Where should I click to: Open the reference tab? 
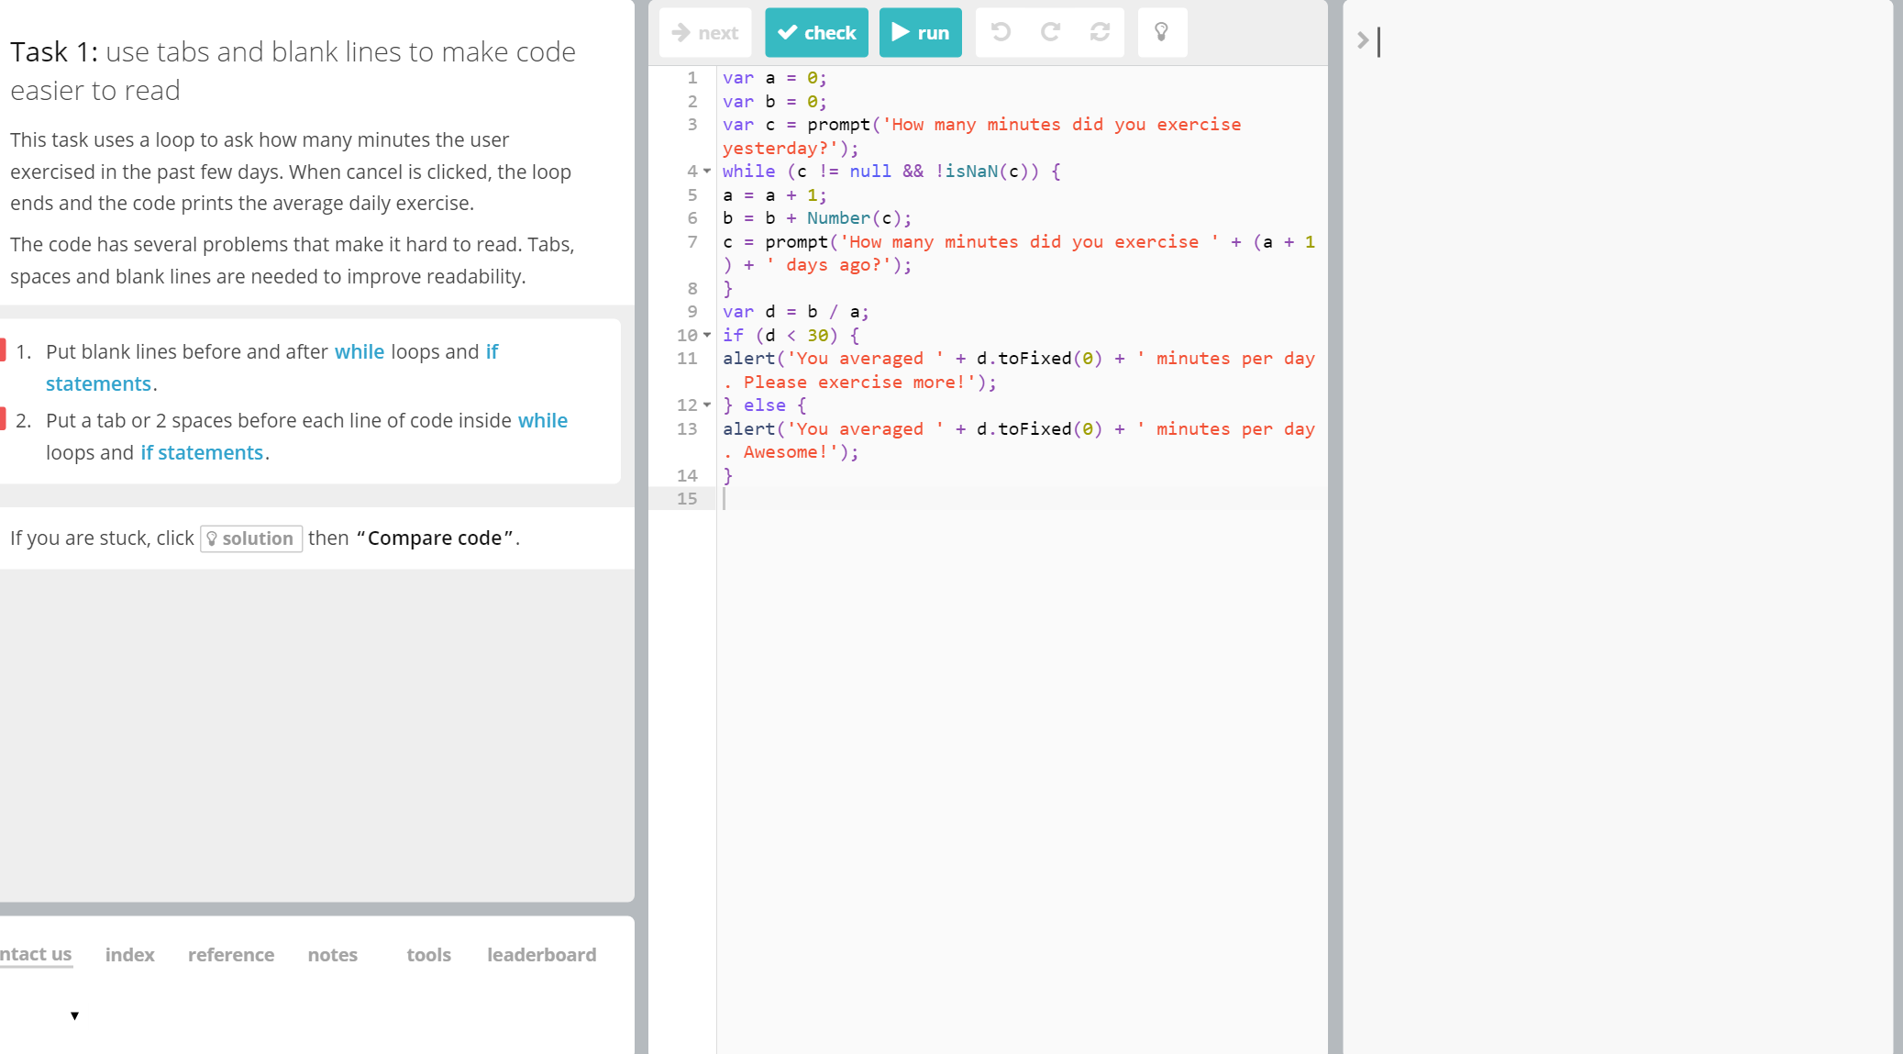(x=231, y=955)
